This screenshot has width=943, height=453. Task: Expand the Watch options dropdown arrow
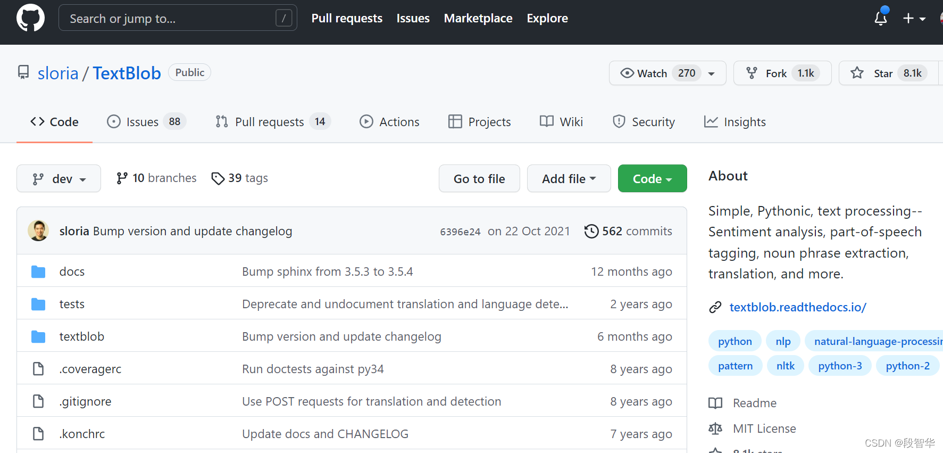[712, 73]
